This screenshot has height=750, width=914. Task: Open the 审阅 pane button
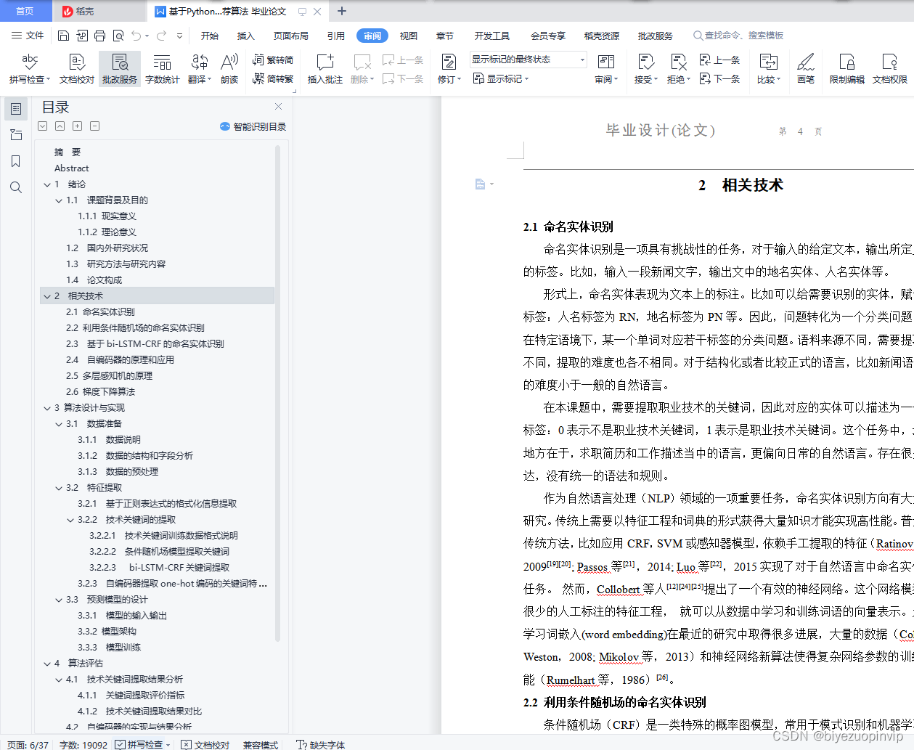606,69
